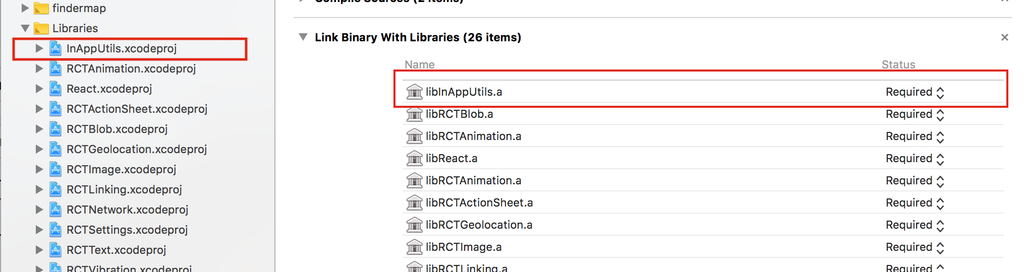Remove the Link Binary With Libraries phase
The height and width of the screenshot is (272, 1026).
[x=1004, y=37]
